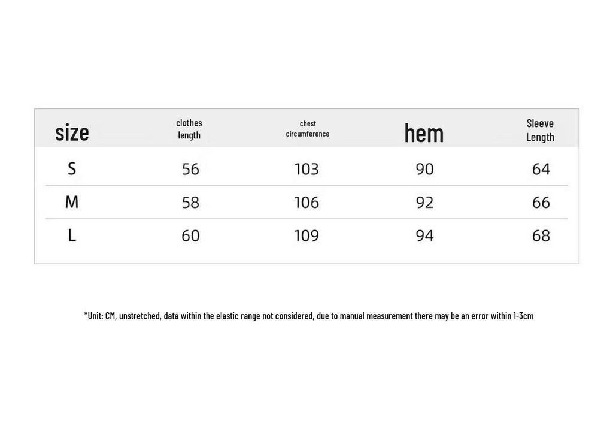
Task: Click sleeve length value 64
Action: coord(541,169)
